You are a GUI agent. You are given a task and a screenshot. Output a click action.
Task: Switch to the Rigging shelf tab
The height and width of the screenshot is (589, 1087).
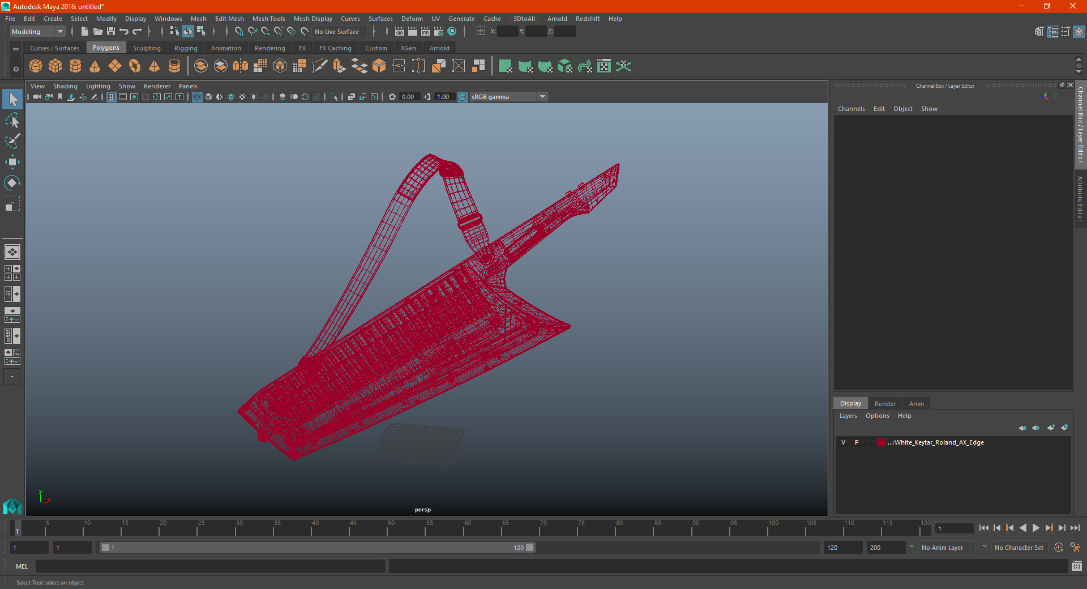(186, 48)
